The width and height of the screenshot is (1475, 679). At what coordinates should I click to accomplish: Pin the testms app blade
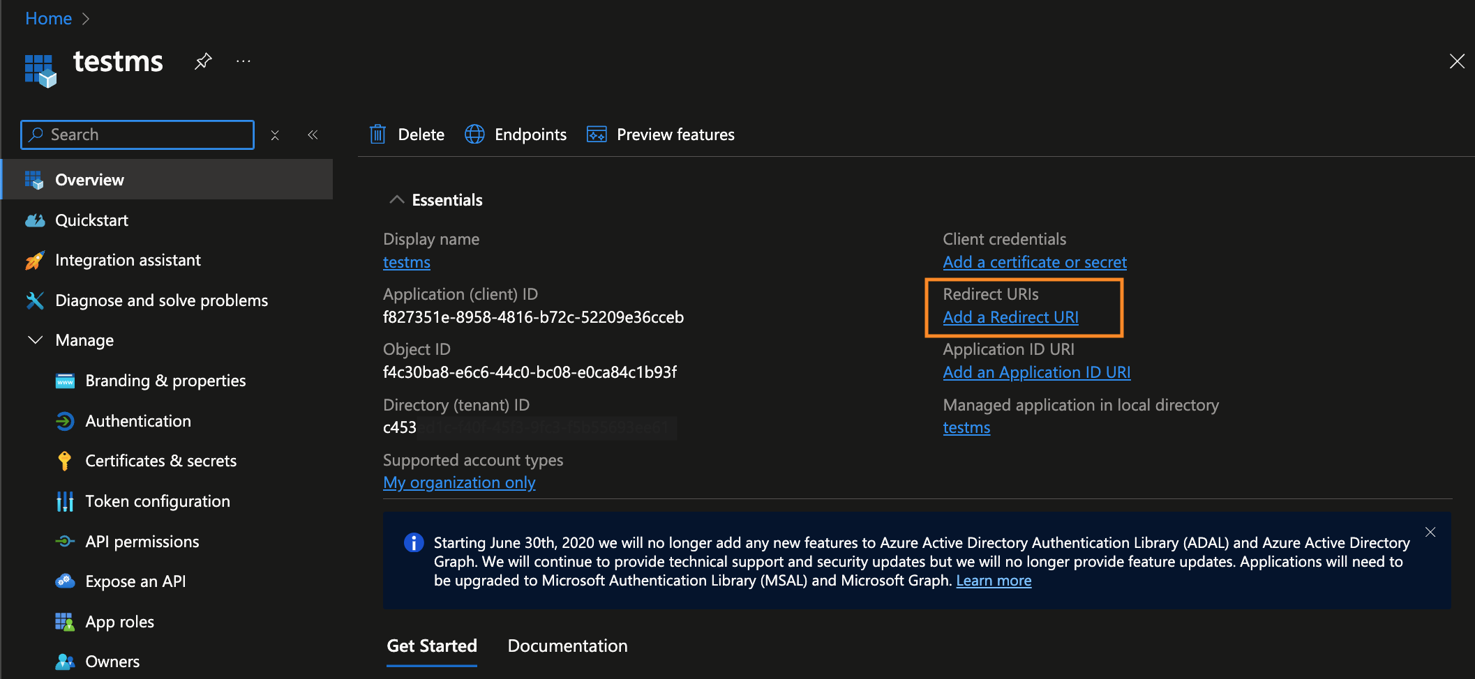[x=203, y=61]
